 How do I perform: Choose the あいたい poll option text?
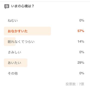pyautogui.click(x=14, y=63)
